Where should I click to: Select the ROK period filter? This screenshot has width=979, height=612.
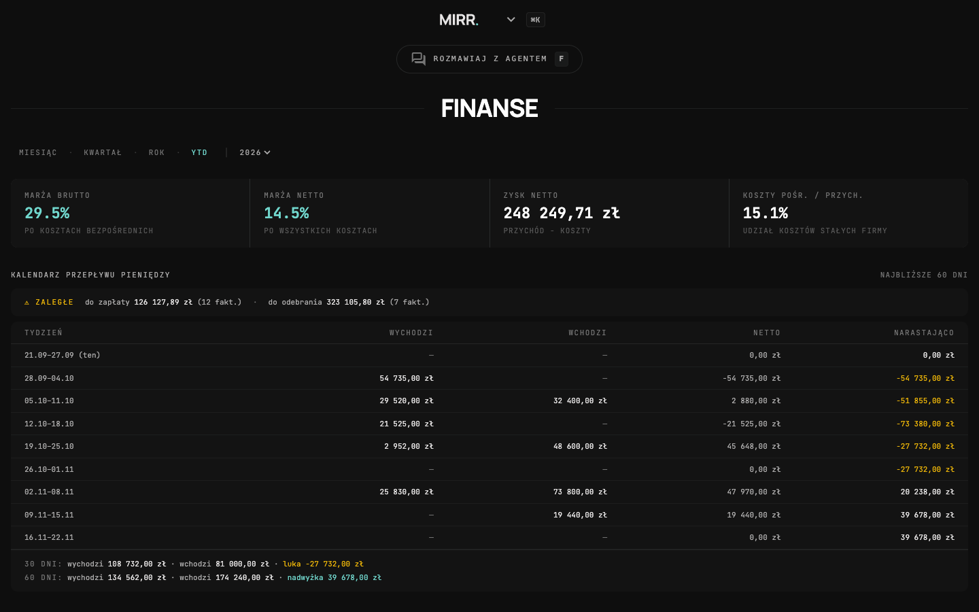point(157,152)
